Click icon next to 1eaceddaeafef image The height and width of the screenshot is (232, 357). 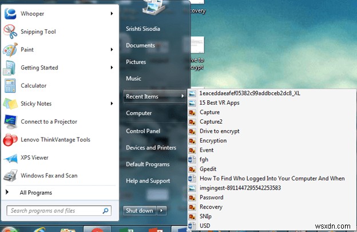(x=192, y=93)
